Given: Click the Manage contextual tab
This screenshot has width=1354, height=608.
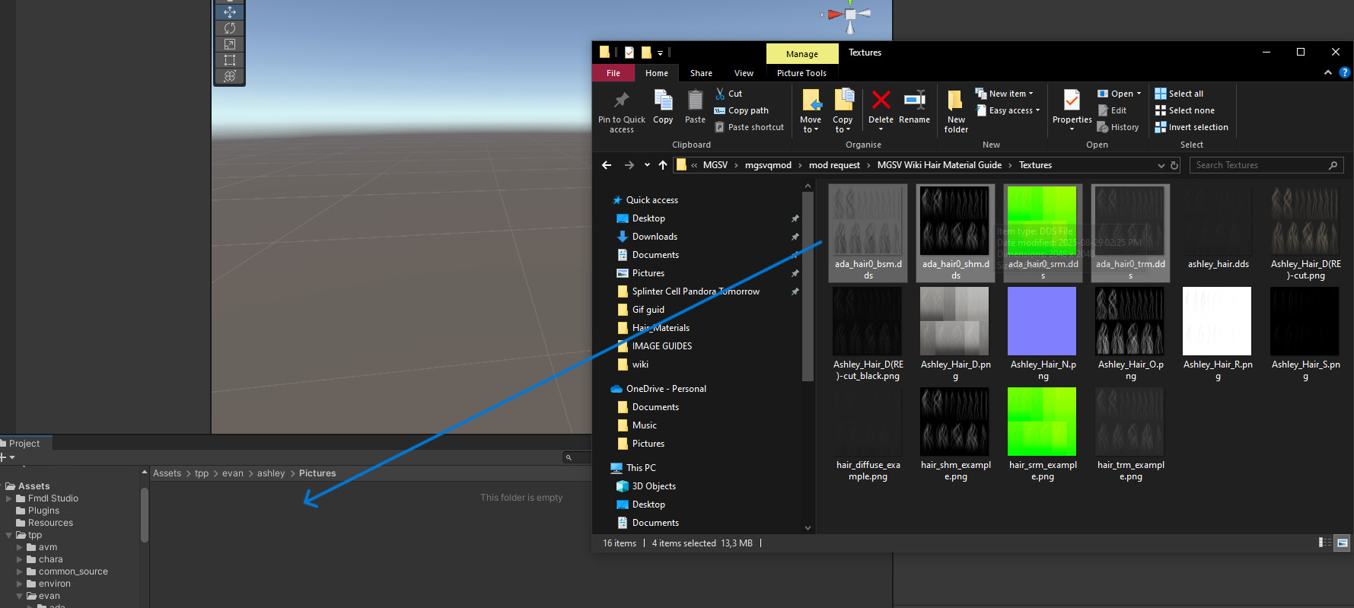Looking at the screenshot, I should (x=802, y=53).
